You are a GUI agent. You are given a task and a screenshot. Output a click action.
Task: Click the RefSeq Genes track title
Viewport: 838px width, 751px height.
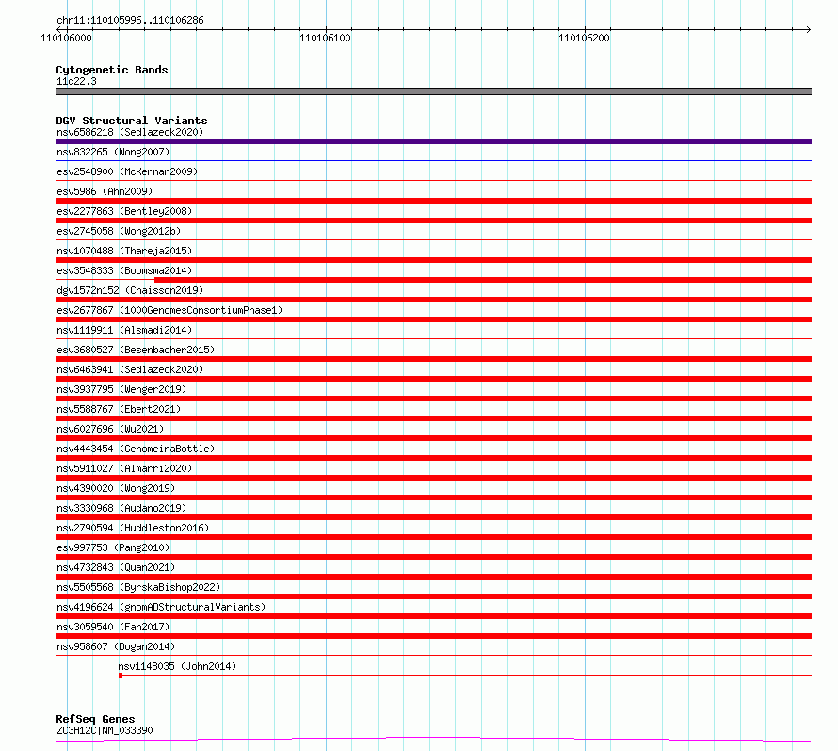pos(95,720)
